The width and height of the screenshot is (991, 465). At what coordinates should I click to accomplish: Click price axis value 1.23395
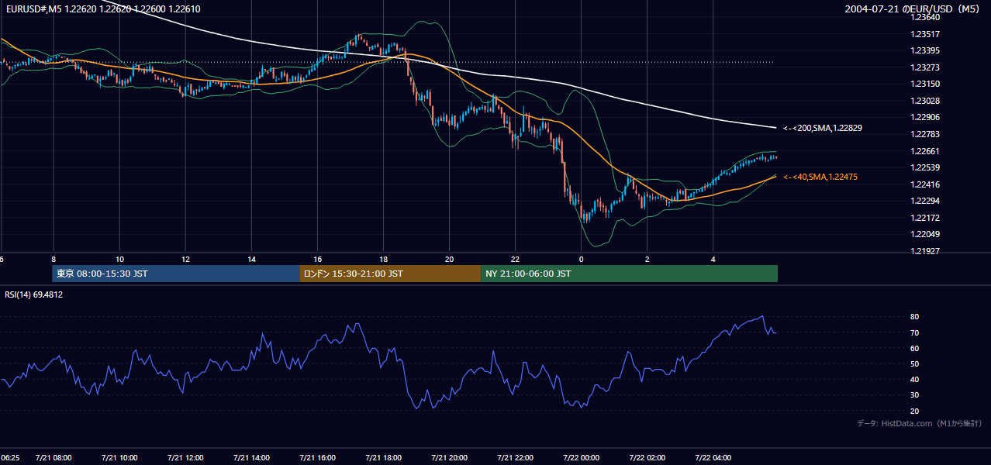tap(925, 50)
